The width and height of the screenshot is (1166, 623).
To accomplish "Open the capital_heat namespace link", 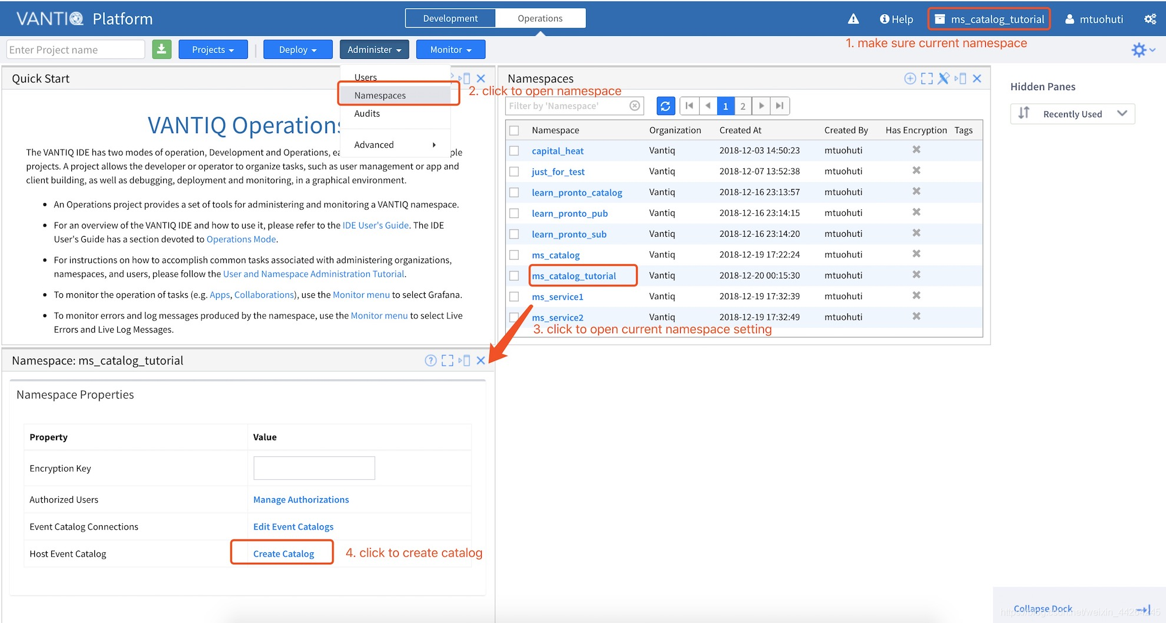I will pyautogui.click(x=558, y=151).
